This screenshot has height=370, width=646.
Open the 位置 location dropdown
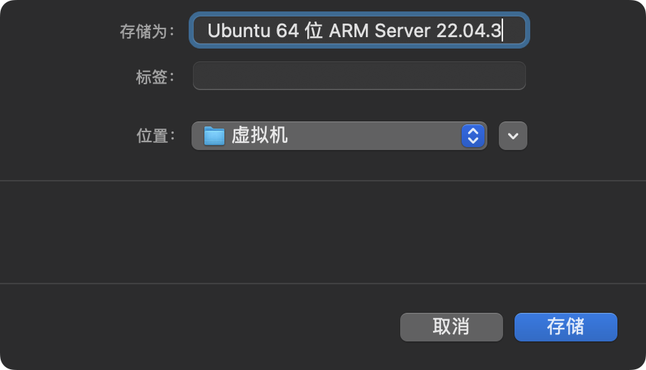[339, 136]
